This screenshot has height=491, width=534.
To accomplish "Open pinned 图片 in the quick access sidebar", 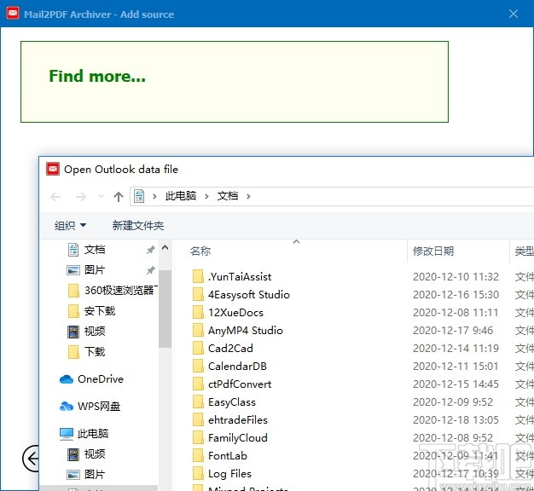I will point(95,270).
